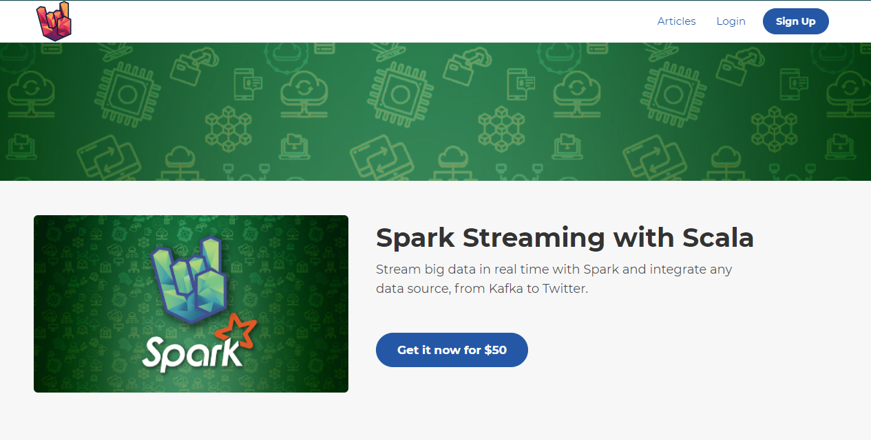Click the phone icon left of the center chip
This screenshot has height=440, width=871.
click(x=249, y=84)
